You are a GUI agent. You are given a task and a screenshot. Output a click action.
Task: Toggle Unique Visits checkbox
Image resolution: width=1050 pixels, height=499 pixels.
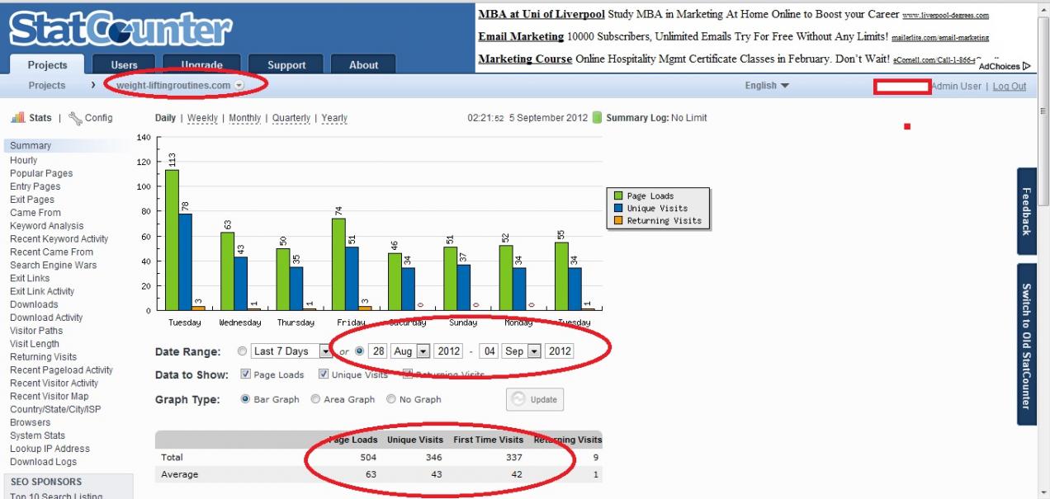click(x=324, y=374)
